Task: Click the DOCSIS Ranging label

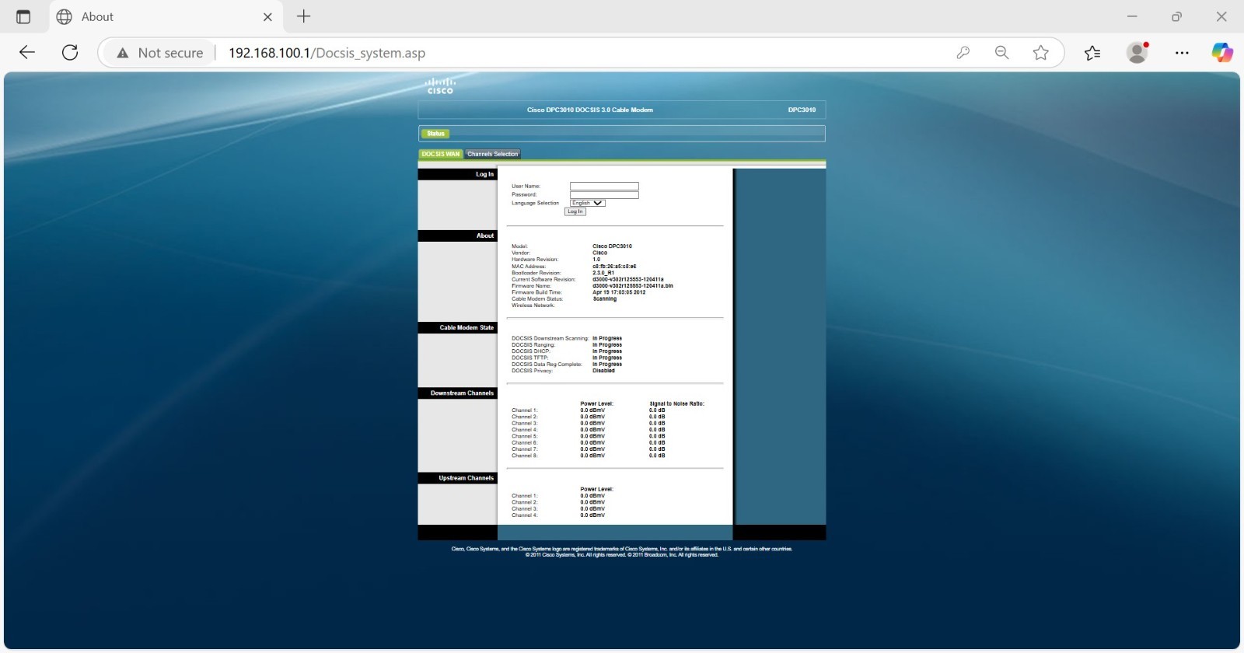Action: (533, 345)
